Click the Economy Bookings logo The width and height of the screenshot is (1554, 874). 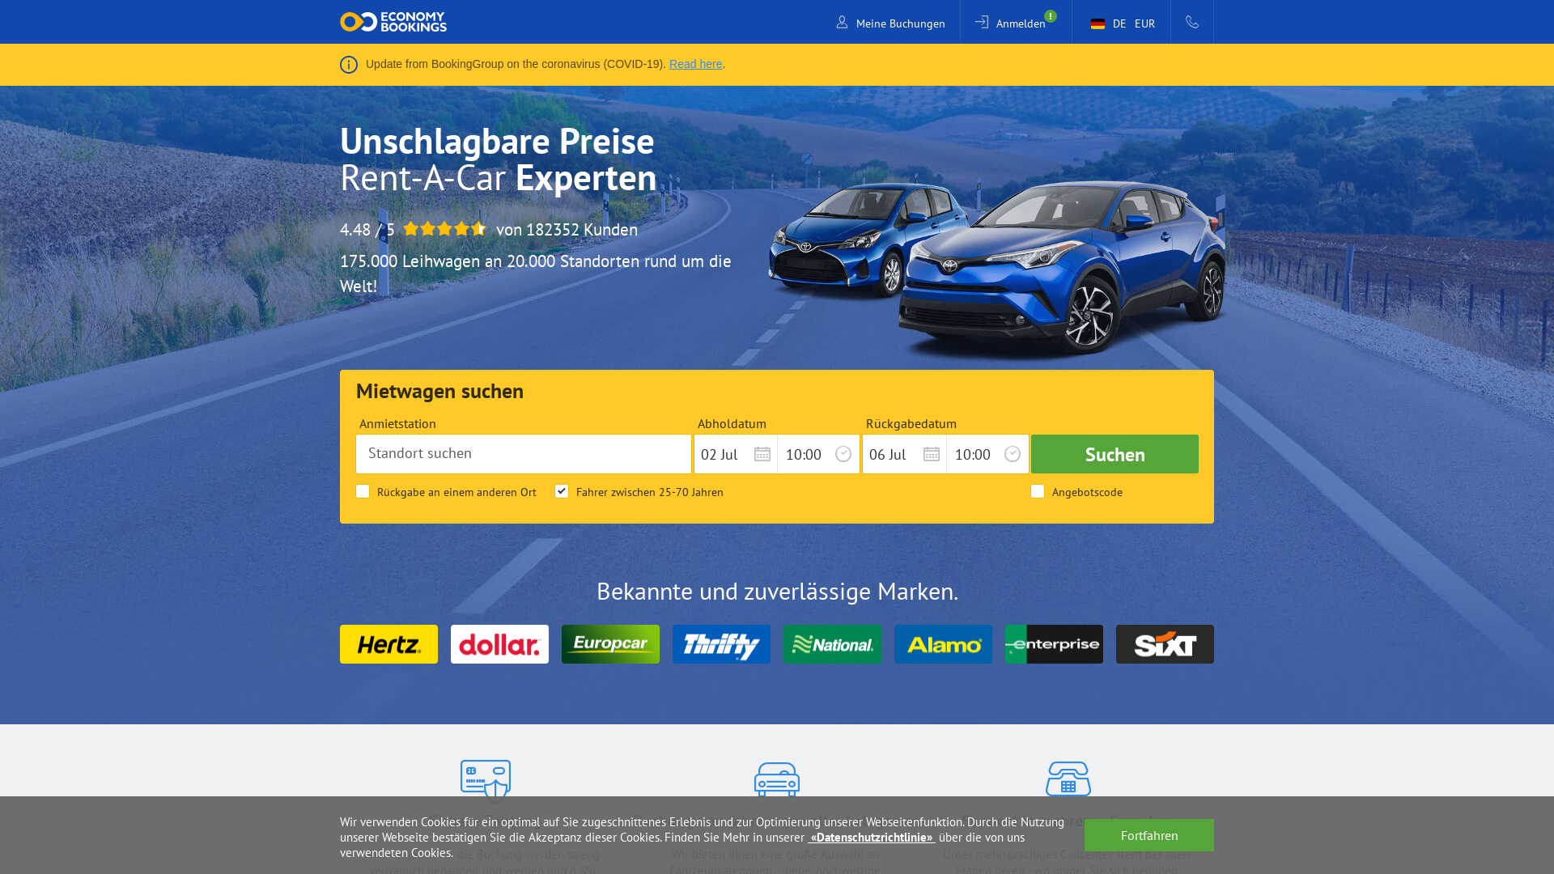(x=393, y=22)
